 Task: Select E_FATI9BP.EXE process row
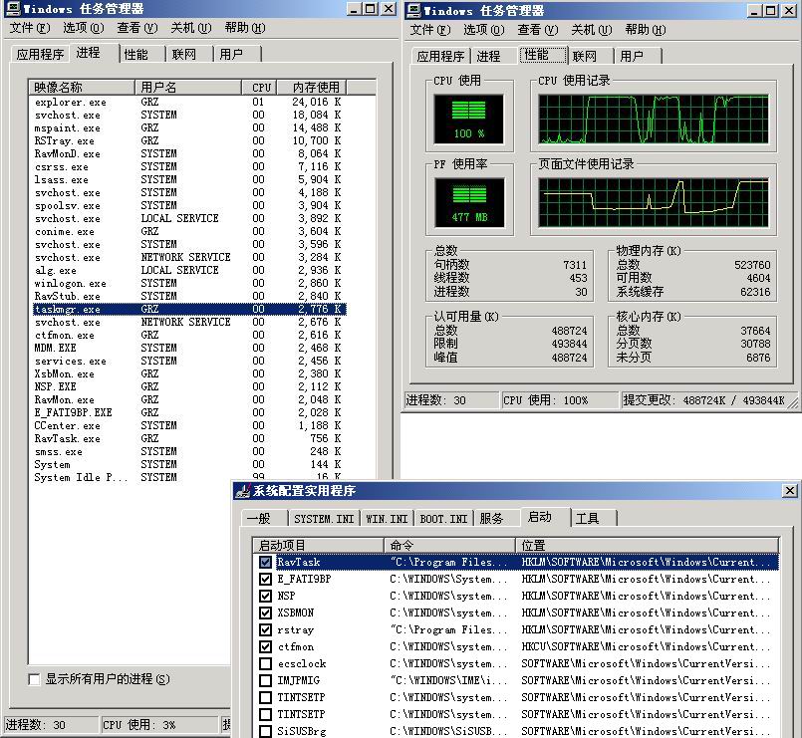pyautogui.click(x=189, y=412)
